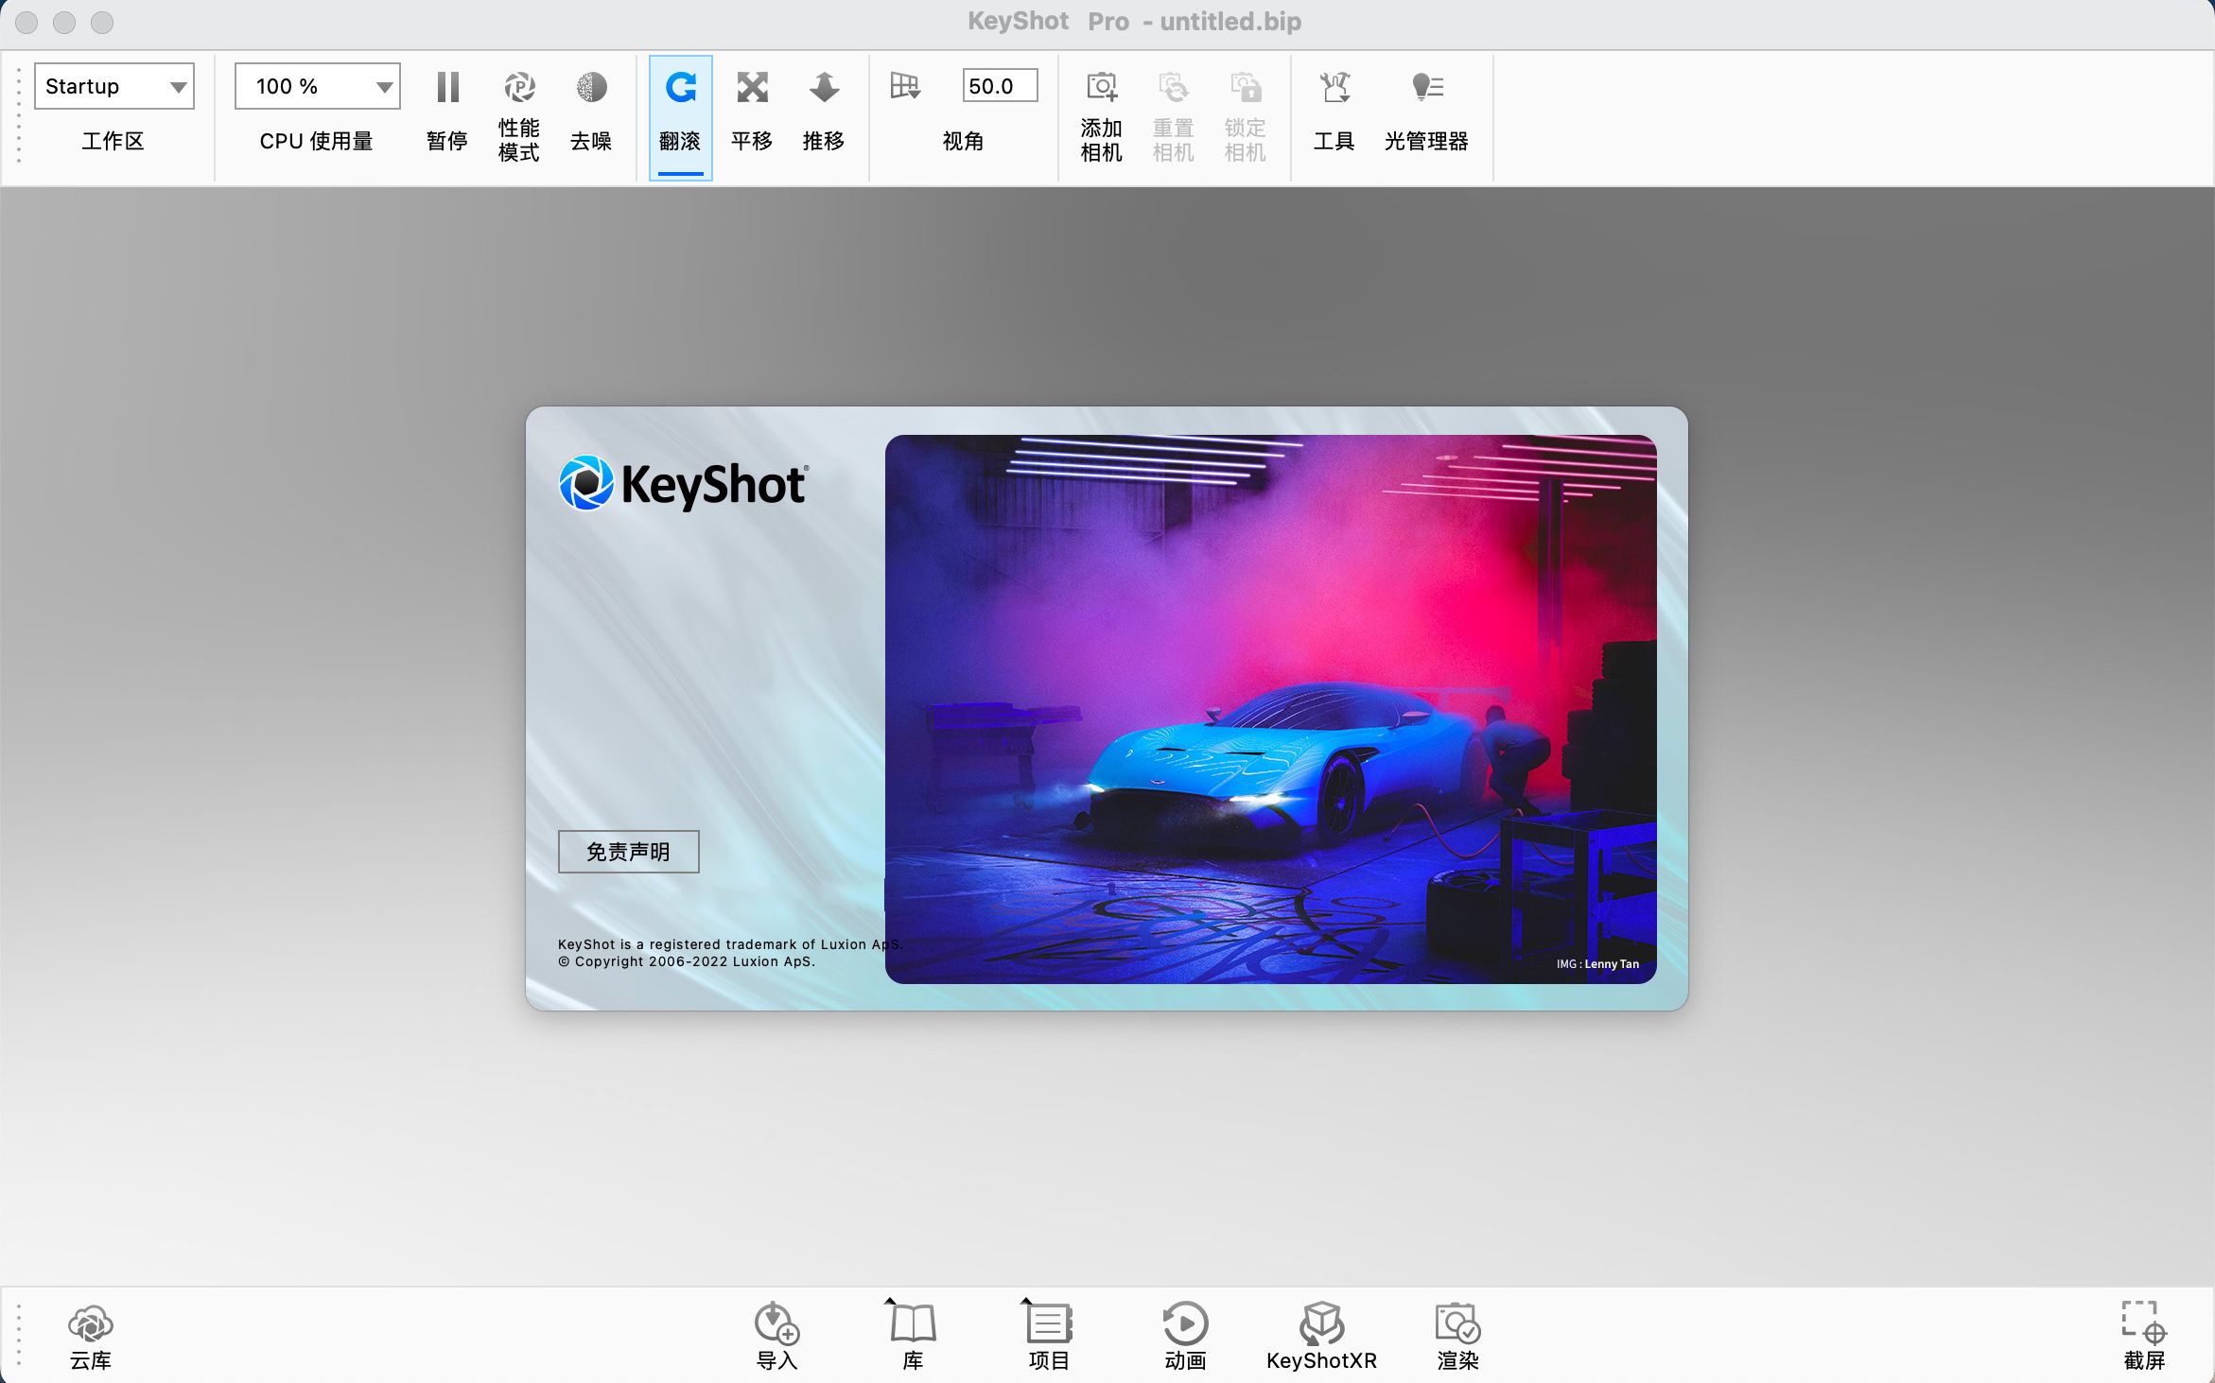The height and width of the screenshot is (1383, 2215).
Task: Click the minimize window button
Action: pos(64,22)
